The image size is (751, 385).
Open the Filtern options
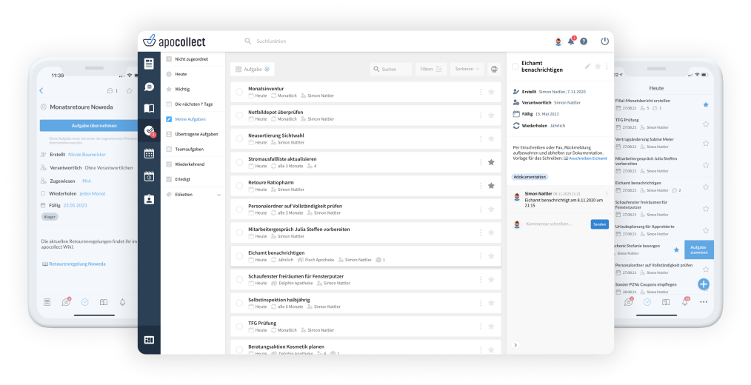pyautogui.click(x=430, y=69)
